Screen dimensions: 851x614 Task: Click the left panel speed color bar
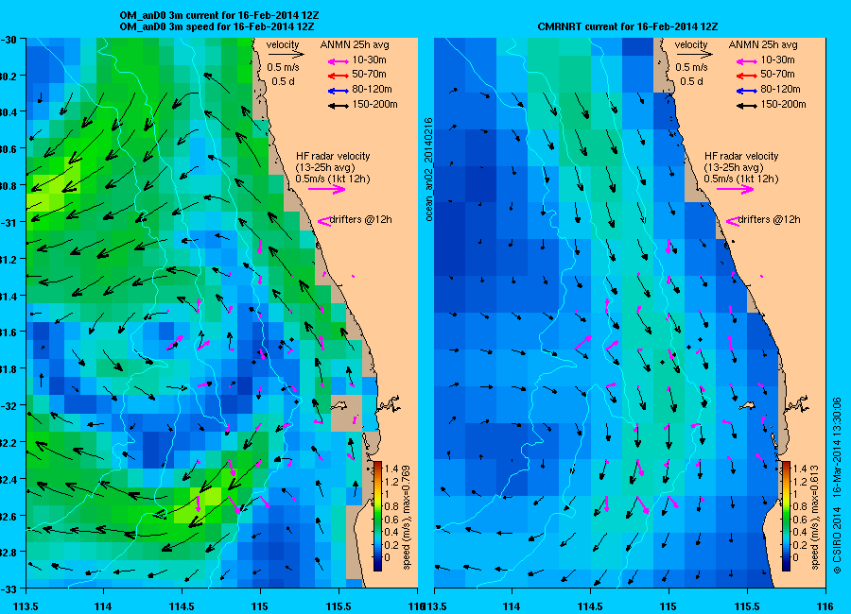(377, 516)
